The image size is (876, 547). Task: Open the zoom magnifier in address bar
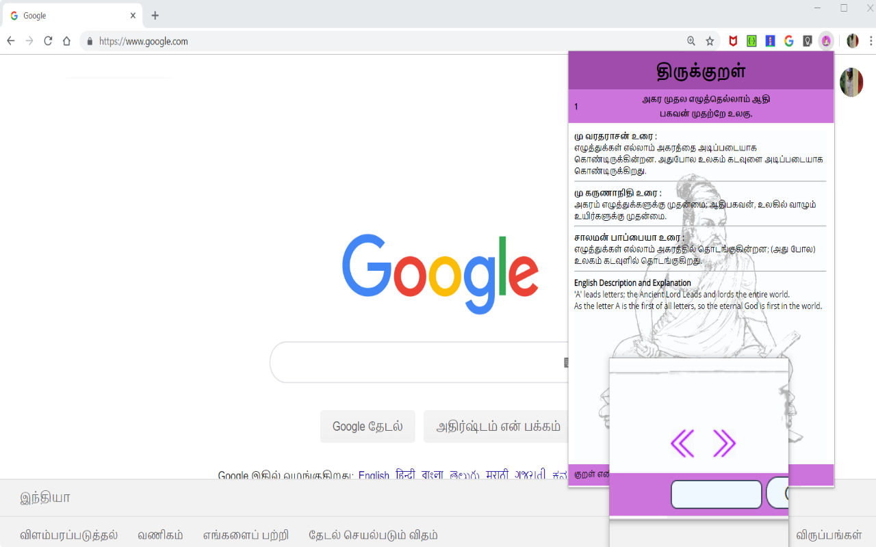tap(691, 41)
